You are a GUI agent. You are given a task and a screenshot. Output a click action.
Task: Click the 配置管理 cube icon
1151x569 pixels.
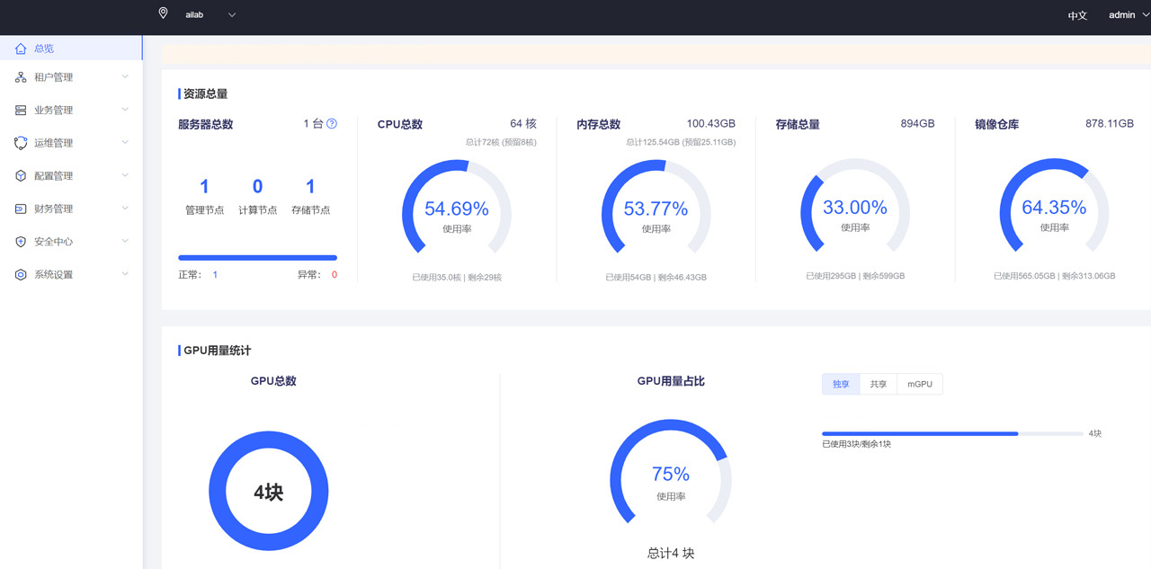pyautogui.click(x=21, y=176)
